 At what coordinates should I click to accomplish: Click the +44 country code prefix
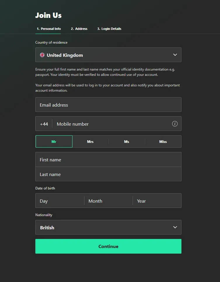click(44, 124)
